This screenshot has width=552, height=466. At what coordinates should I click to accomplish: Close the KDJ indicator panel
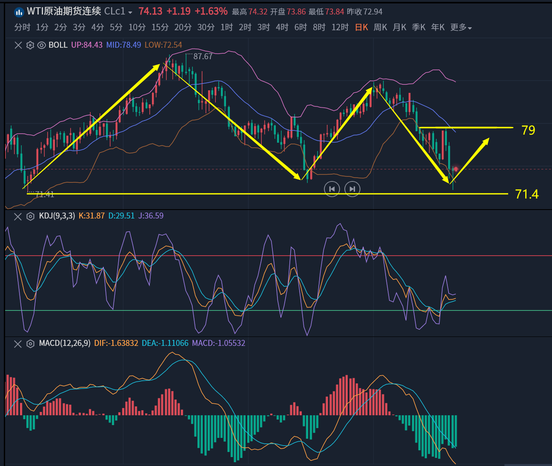tap(18, 216)
